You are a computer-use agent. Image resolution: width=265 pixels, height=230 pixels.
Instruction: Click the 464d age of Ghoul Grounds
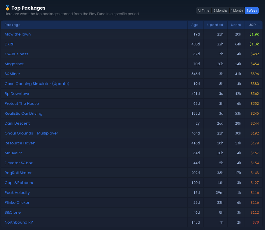(195, 133)
